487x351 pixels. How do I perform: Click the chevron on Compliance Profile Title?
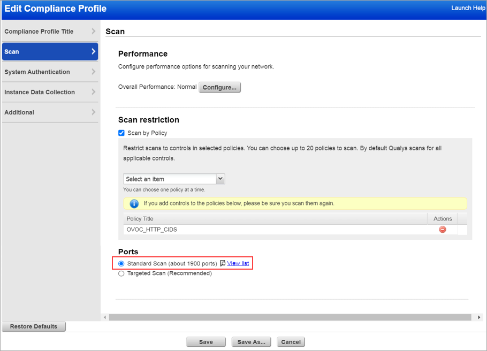[x=94, y=31]
